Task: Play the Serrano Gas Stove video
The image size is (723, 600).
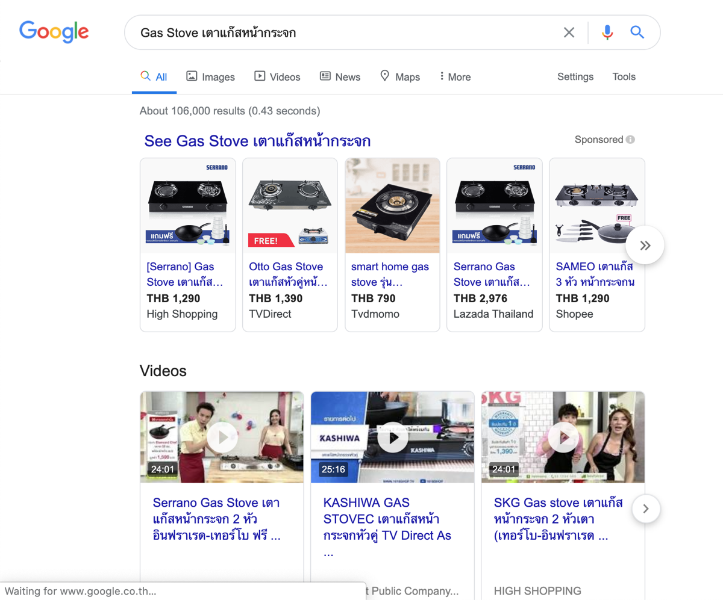Action: point(222,438)
